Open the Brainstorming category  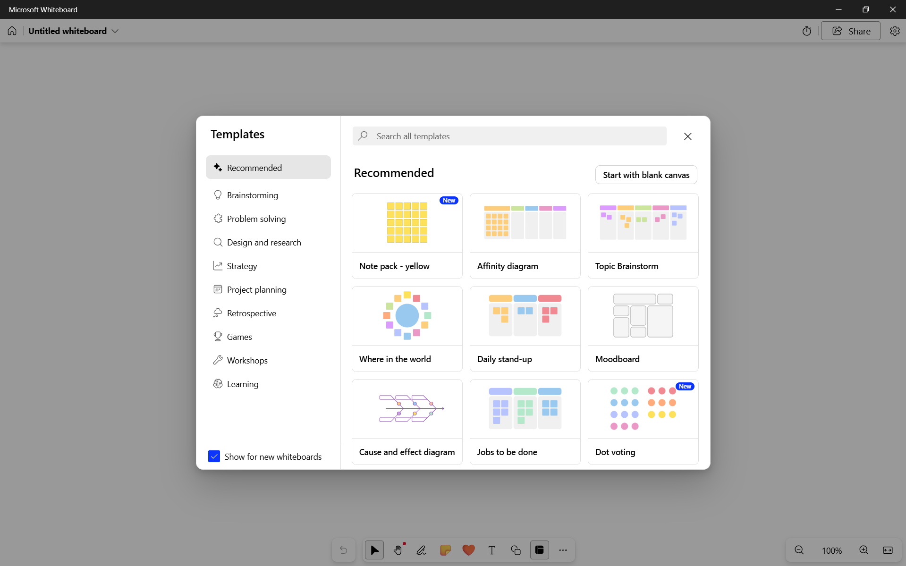click(268, 195)
